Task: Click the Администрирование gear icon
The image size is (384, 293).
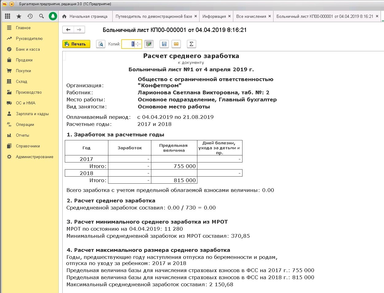Action: [9, 157]
